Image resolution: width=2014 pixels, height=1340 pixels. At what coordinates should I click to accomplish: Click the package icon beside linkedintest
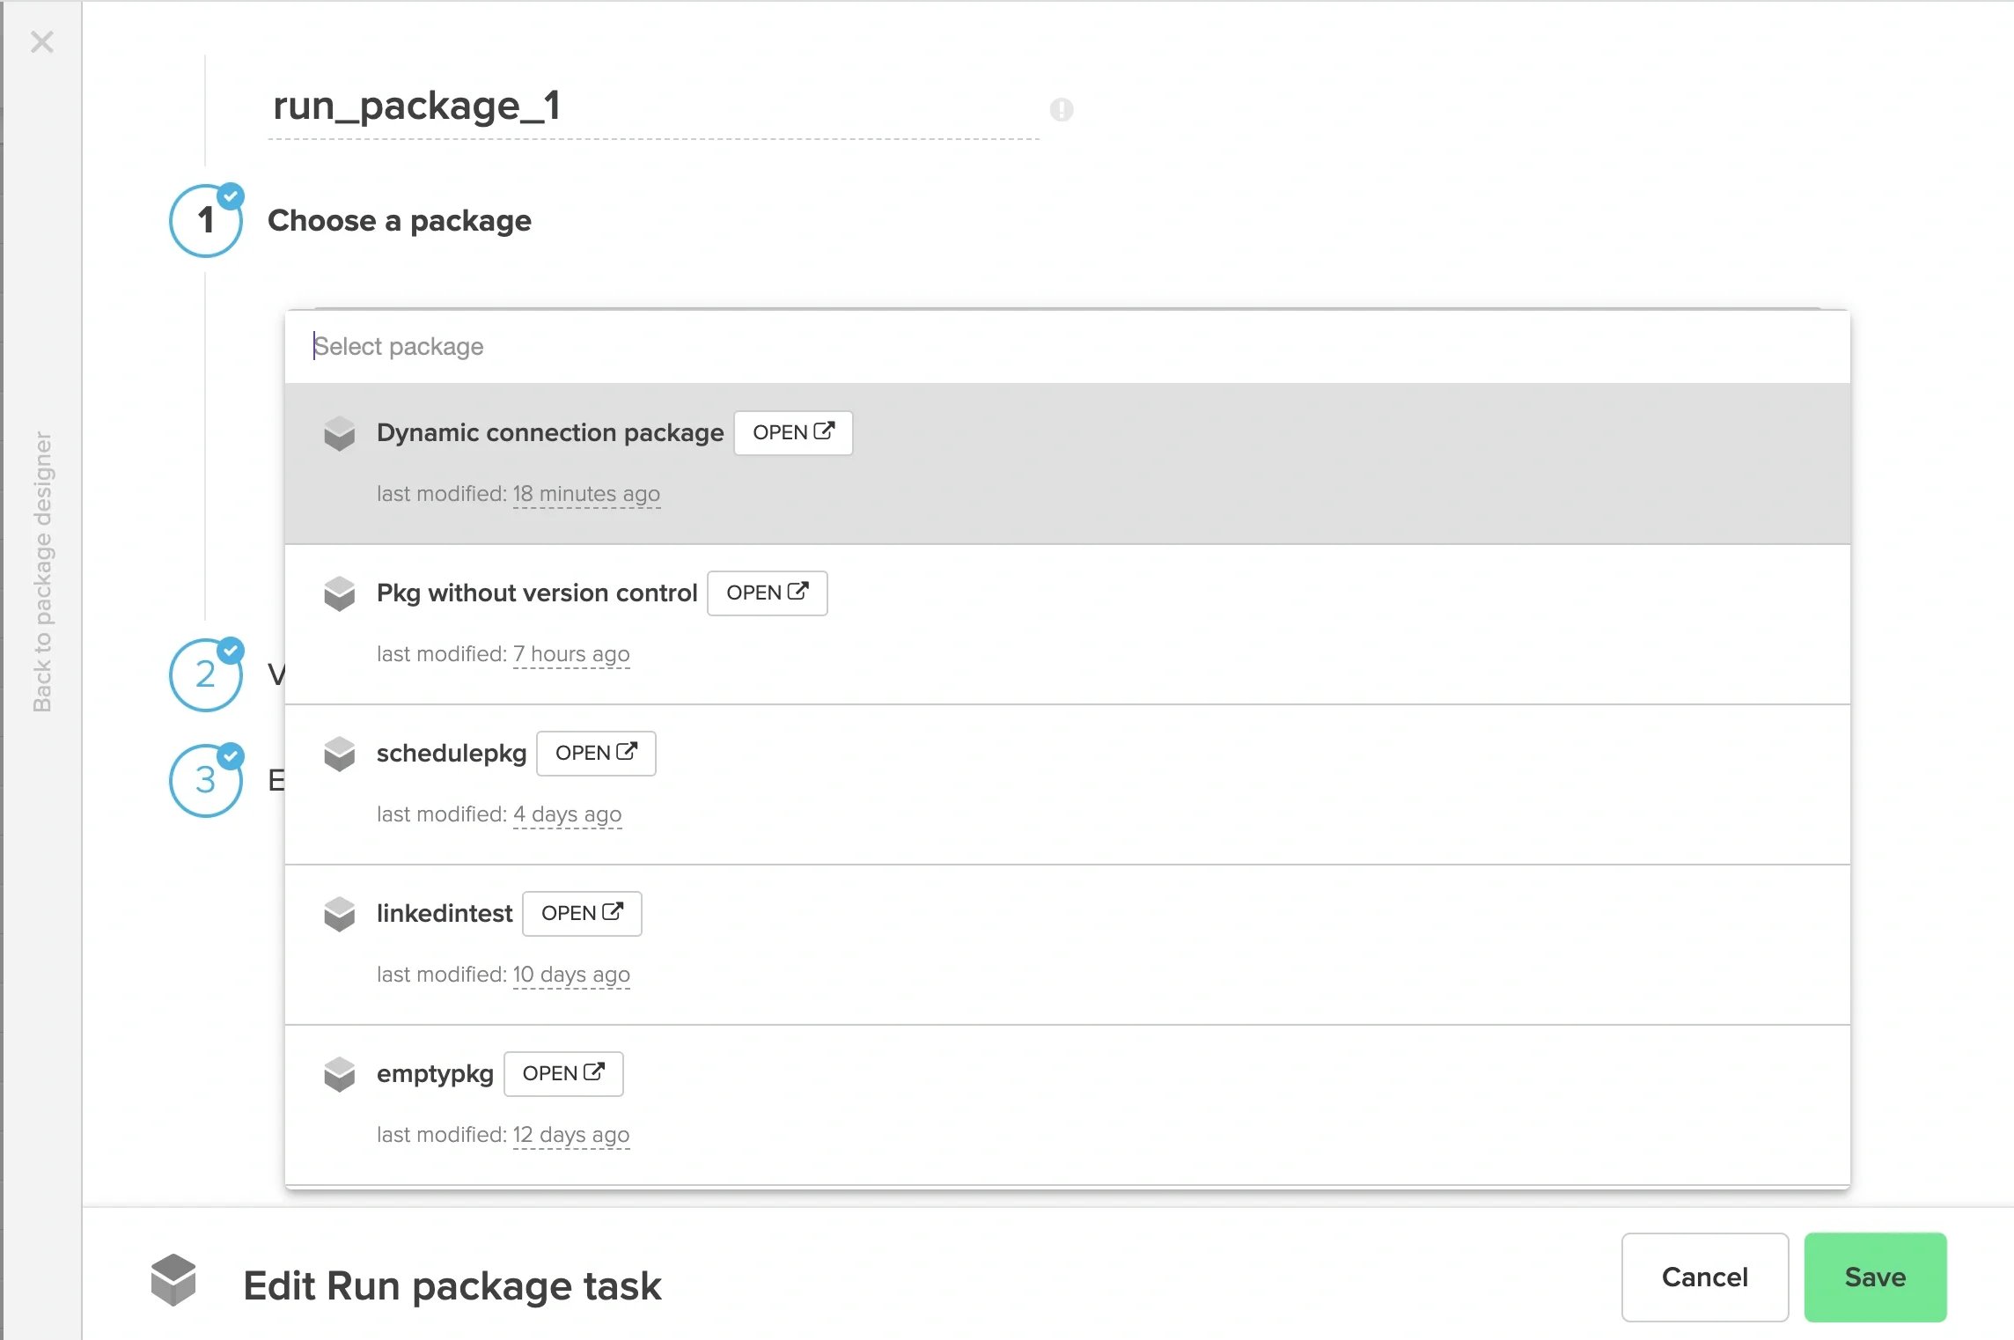(x=339, y=913)
